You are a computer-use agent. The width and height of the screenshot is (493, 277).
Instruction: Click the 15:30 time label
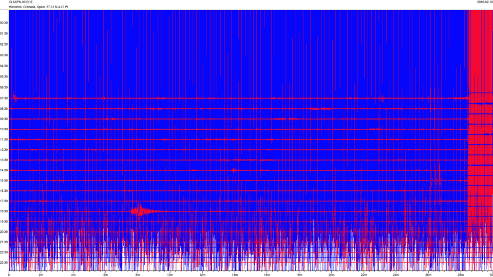(x=4, y=181)
